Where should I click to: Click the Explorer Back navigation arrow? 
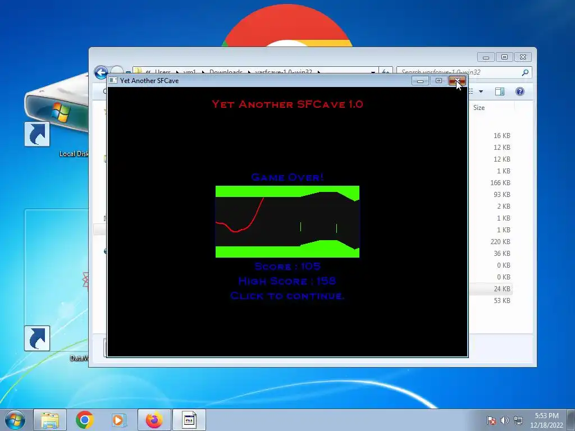click(x=101, y=72)
